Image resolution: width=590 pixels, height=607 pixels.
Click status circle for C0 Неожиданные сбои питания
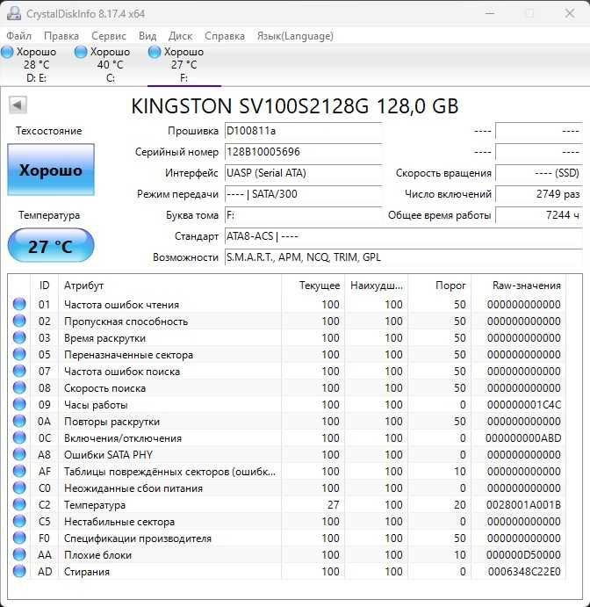pos(19,488)
